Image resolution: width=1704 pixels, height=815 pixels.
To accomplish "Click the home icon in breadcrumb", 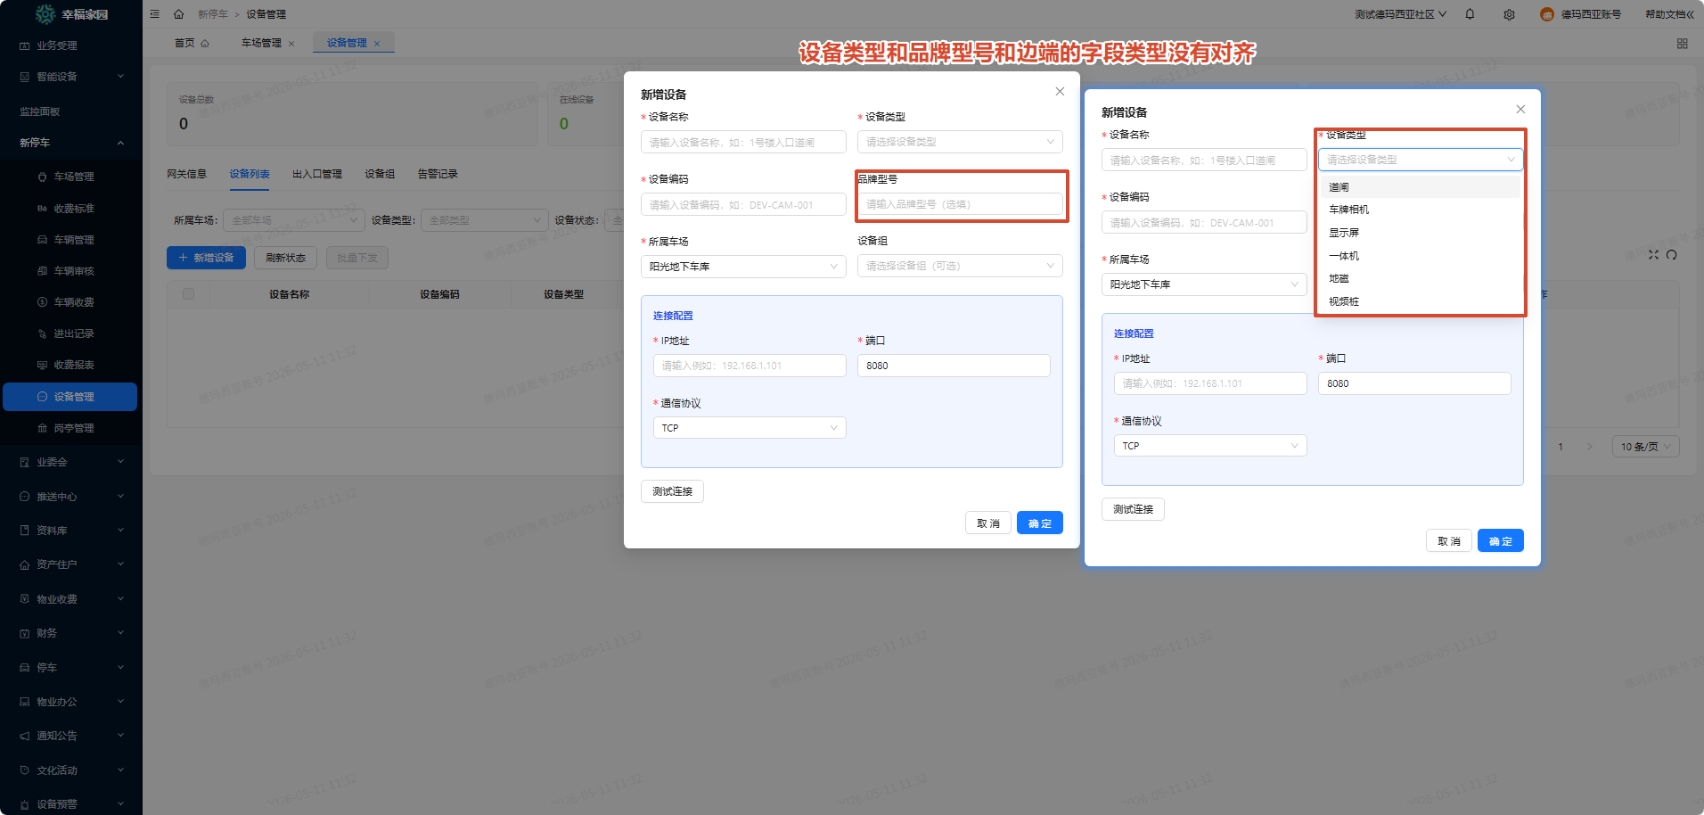I will (179, 14).
